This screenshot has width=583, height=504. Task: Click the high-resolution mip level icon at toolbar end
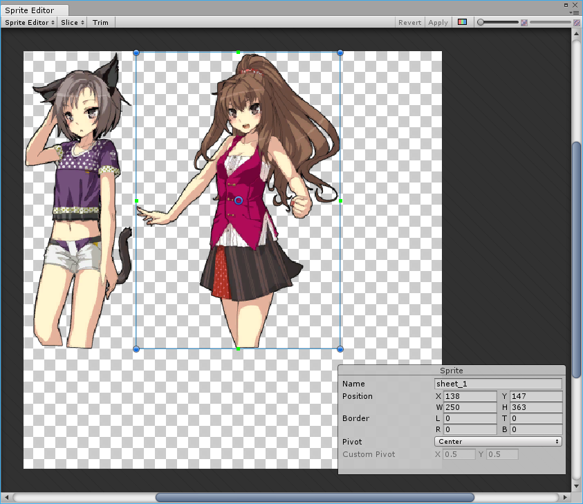pyautogui.click(x=577, y=23)
